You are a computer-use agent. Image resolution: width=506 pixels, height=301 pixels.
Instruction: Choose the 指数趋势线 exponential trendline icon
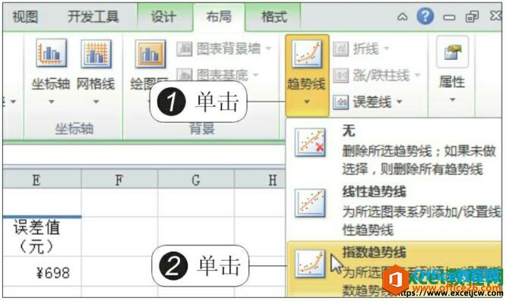pos(310,263)
